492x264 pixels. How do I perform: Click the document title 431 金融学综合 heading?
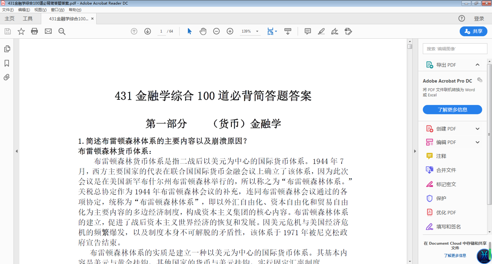[x=213, y=96]
